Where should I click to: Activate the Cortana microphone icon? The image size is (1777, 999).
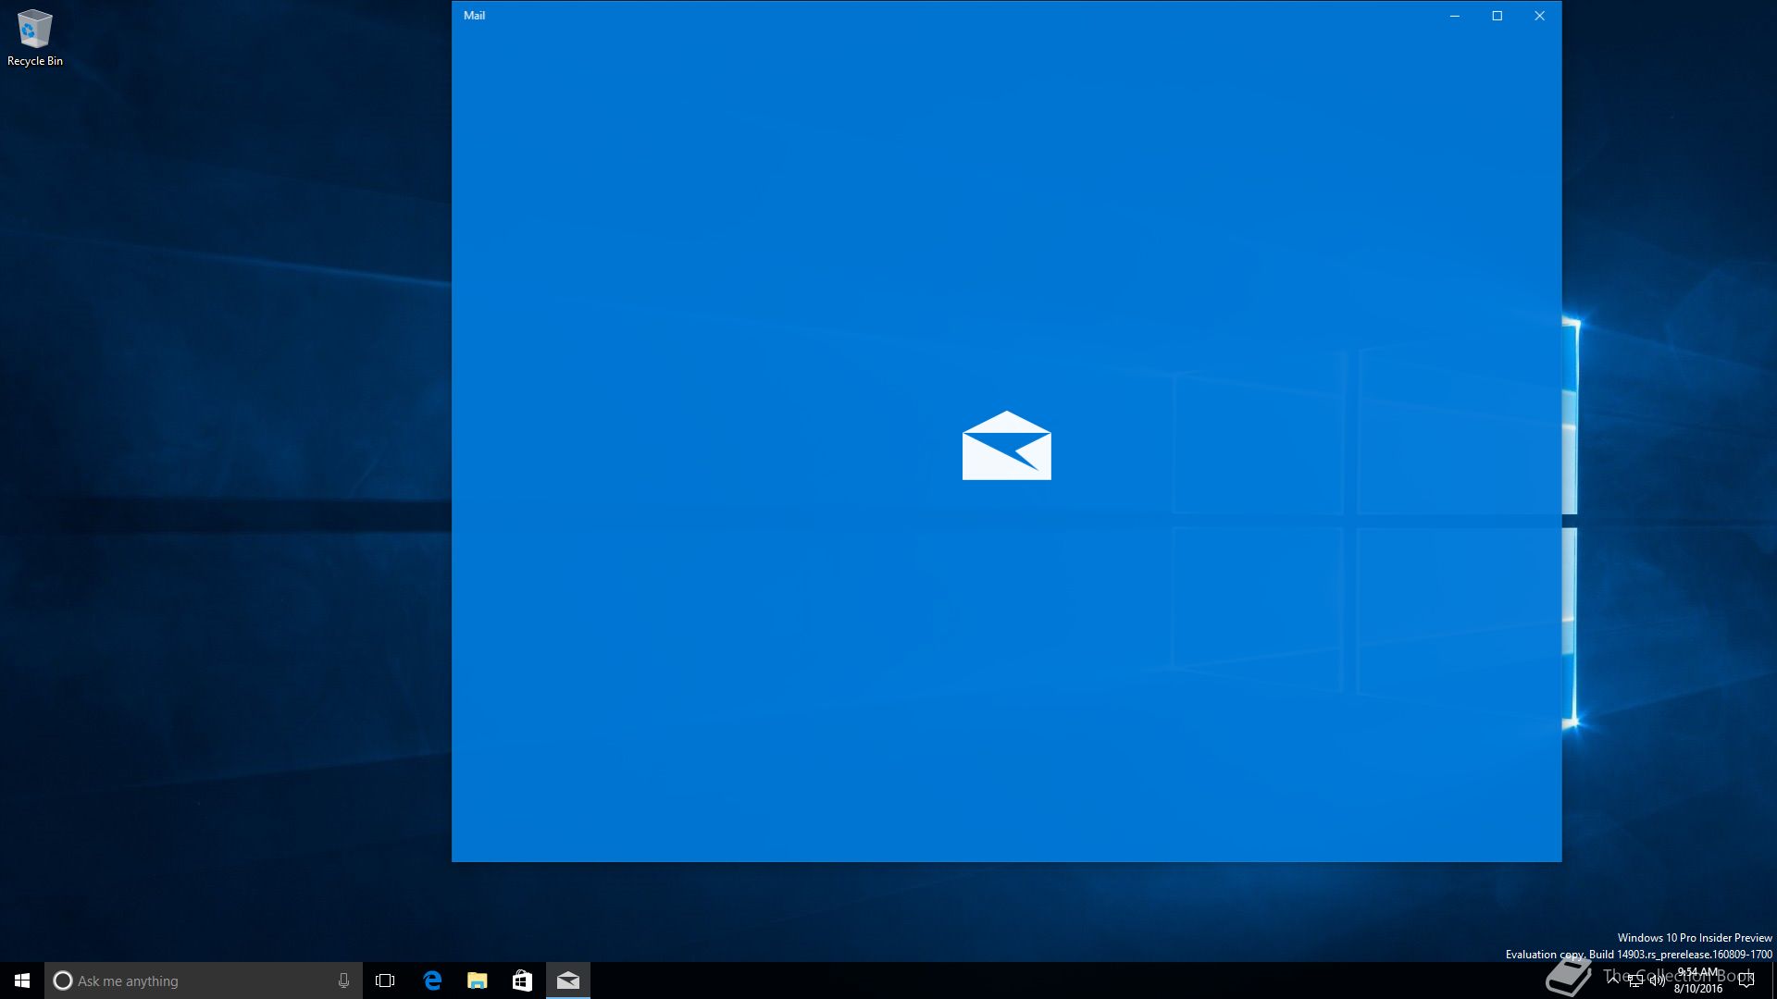pos(343,980)
